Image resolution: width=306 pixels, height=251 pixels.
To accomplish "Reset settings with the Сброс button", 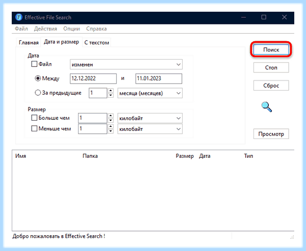I will 271,86.
